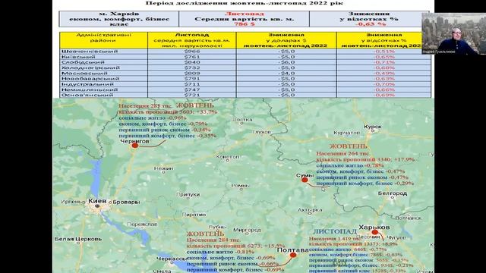Click the 'Волчанск' label on the map
The width and height of the screenshot is (486, 273).
409,218
